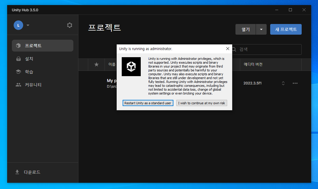Viewport: 318px width, 189px height.
Task: Expand account dropdown arrow beside avatar
Action: coord(28,25)
